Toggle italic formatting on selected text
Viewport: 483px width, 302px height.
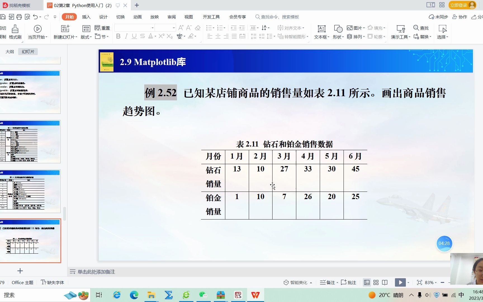(x=126, y=36)
